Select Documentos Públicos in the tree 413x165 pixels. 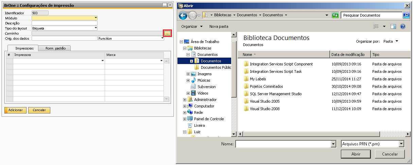(x=216, y=67)
